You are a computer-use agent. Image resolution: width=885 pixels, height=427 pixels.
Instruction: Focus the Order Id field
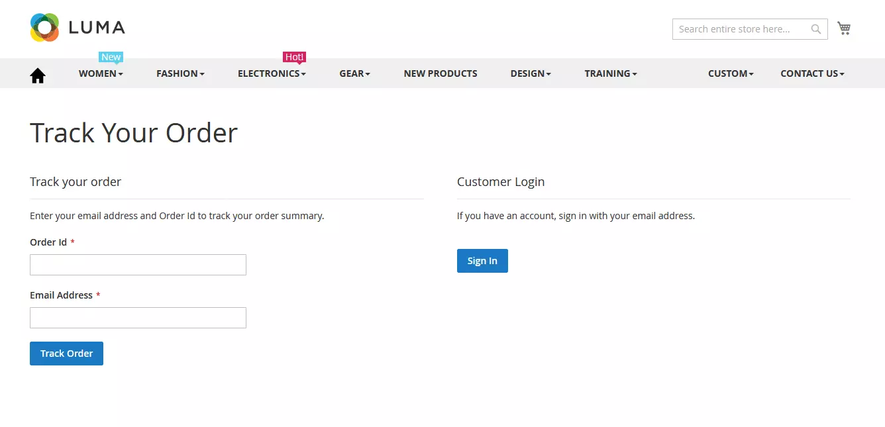click(138, 265)
